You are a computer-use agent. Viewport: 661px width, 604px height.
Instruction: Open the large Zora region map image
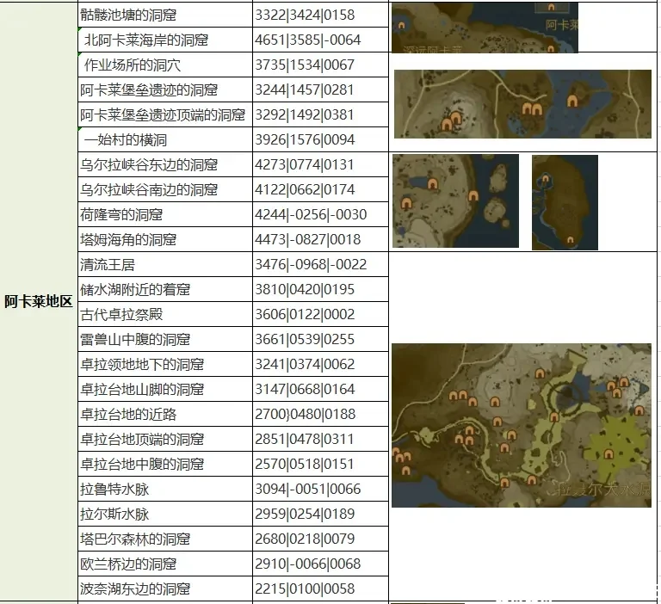(521, 425)
